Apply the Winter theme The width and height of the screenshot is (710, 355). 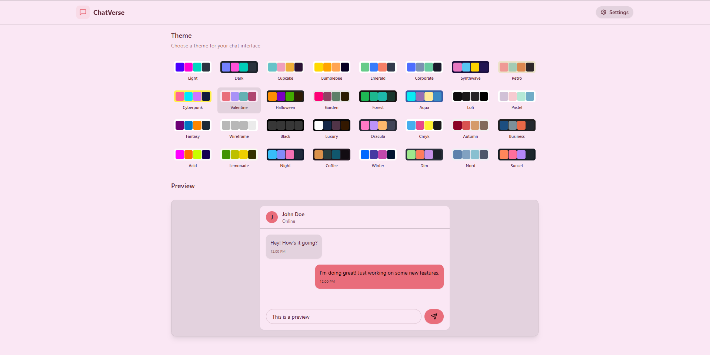point(378,159)
